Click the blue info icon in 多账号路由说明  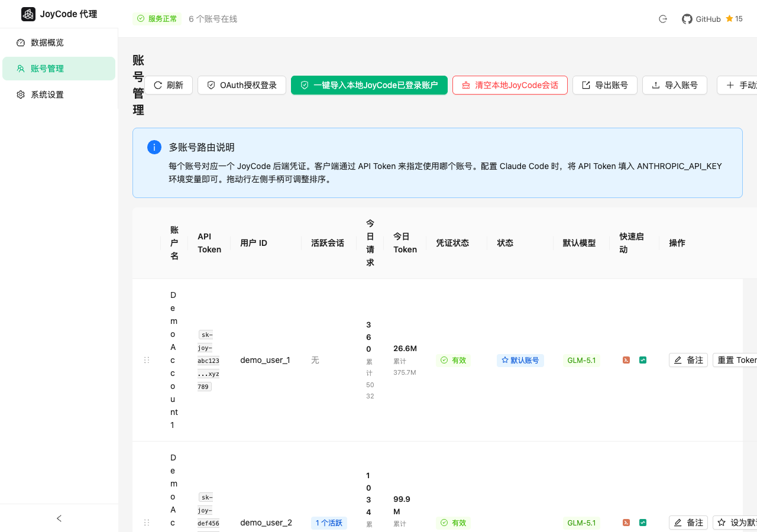click(154, 148)
